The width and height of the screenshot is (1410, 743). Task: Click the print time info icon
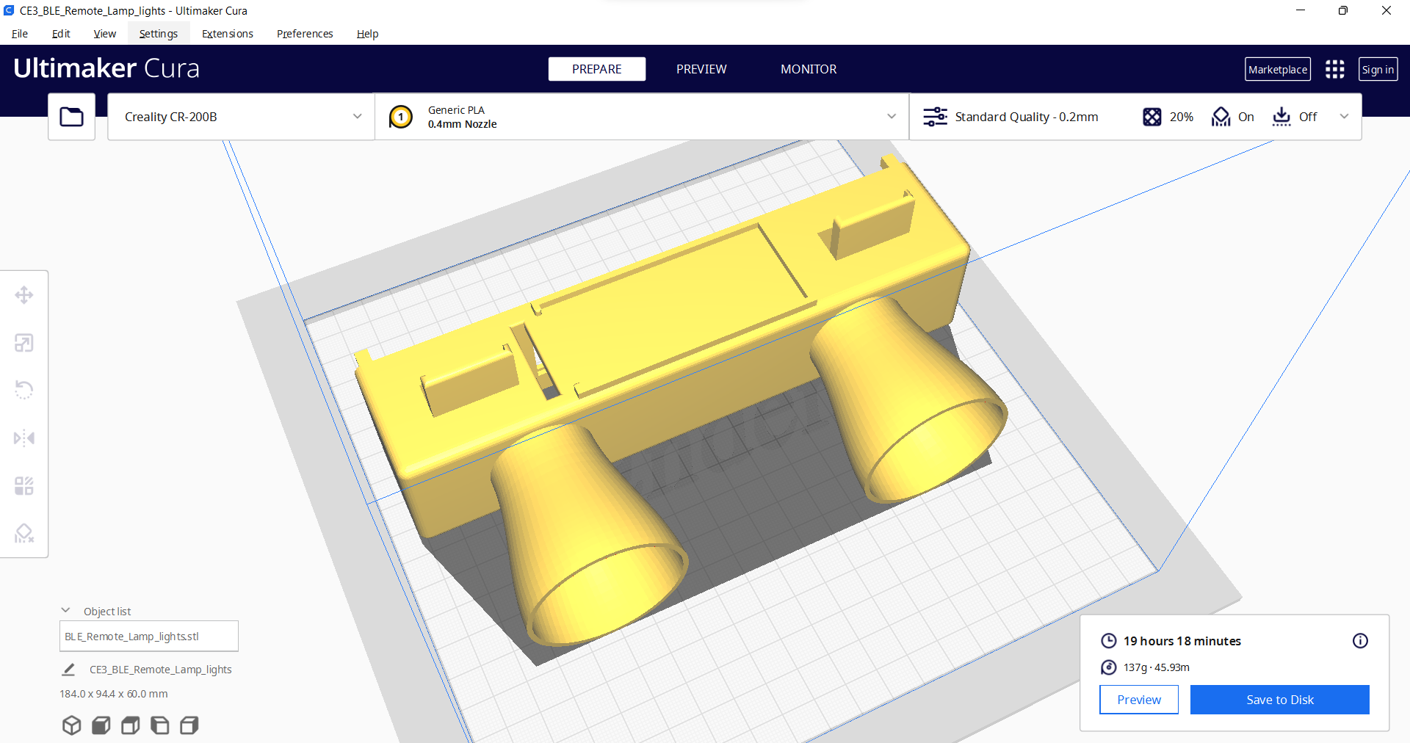point(1360,641)
